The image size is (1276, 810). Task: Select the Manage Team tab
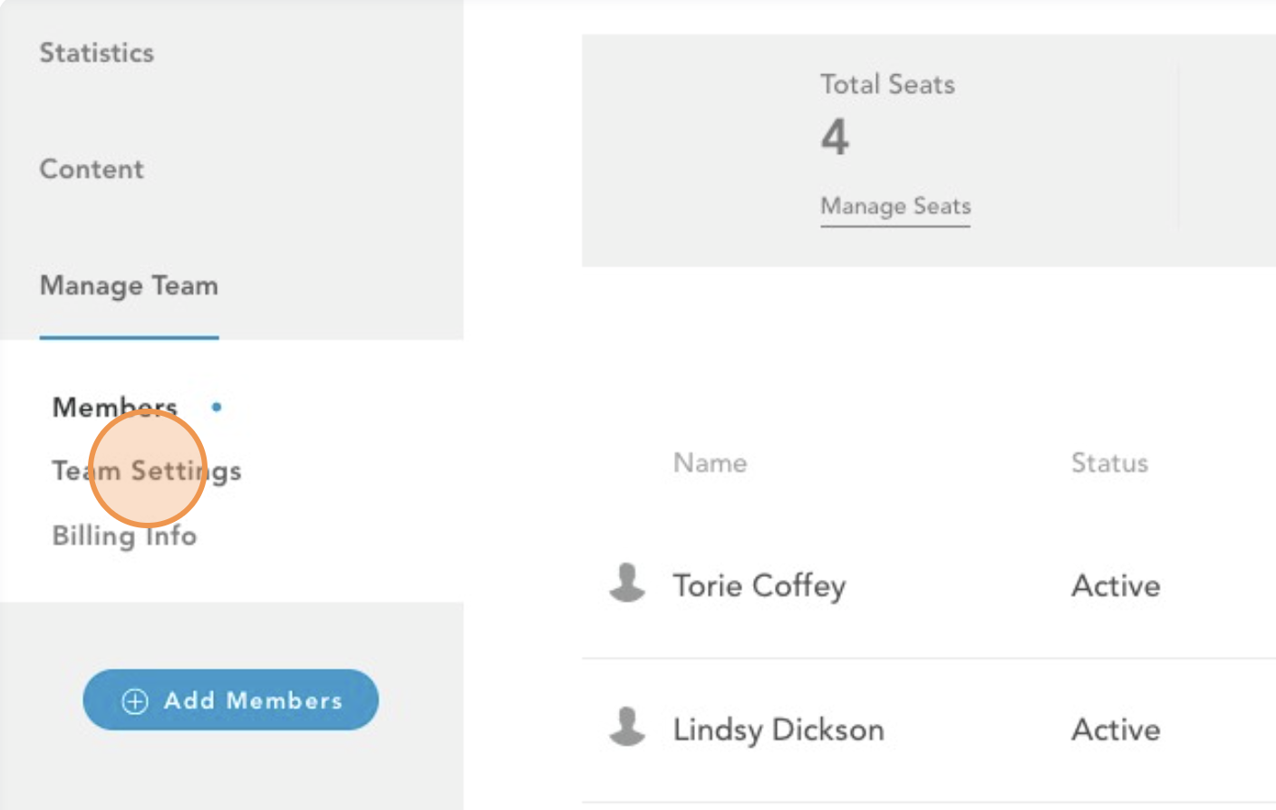129,286
